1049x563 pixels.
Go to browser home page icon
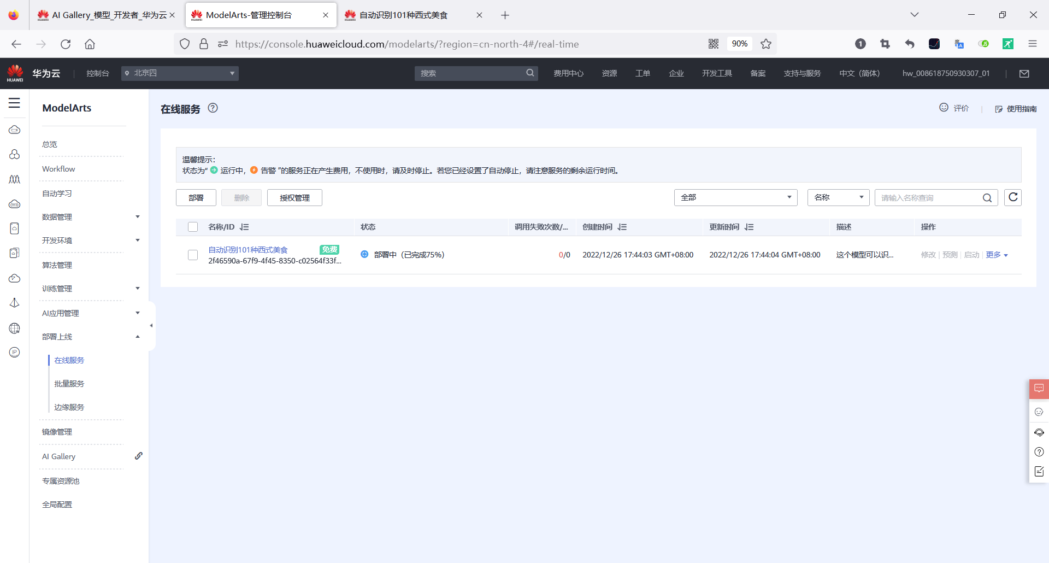[x=90, y=44]
